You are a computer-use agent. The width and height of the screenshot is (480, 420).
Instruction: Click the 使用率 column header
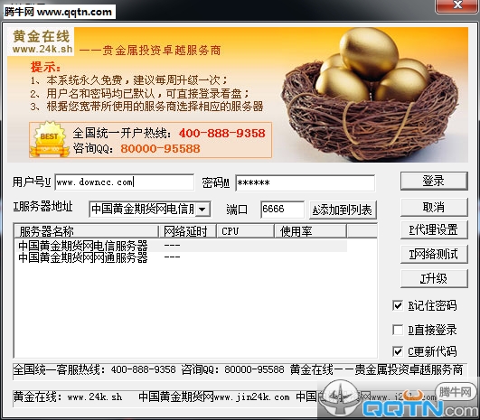tap(310, 231)
